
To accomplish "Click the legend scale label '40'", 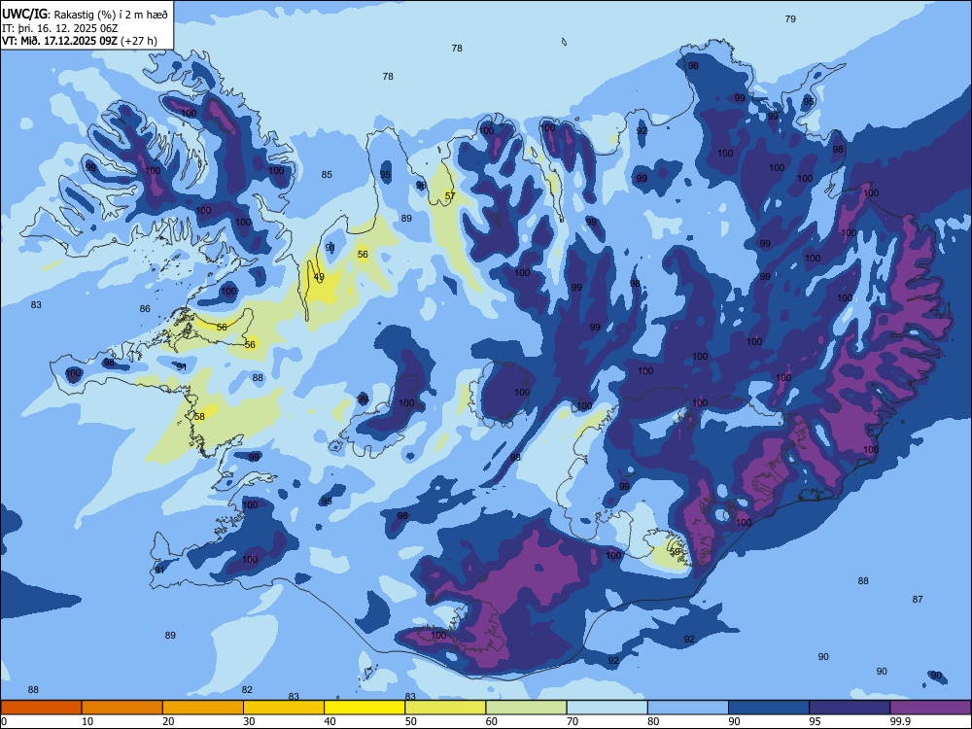I will pyautogui.click(x=330, y=721).
